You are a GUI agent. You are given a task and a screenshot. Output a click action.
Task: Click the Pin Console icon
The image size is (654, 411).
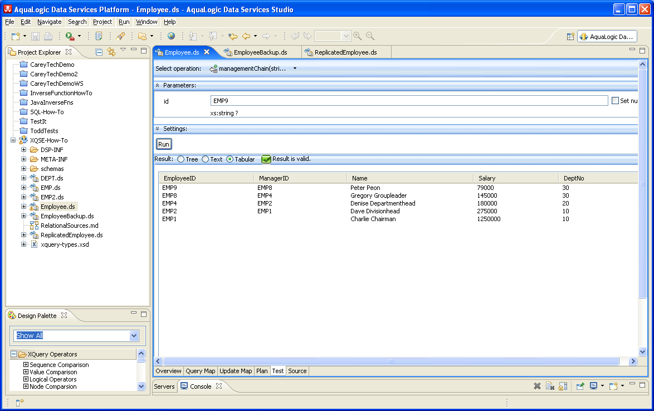pos(580,386)
